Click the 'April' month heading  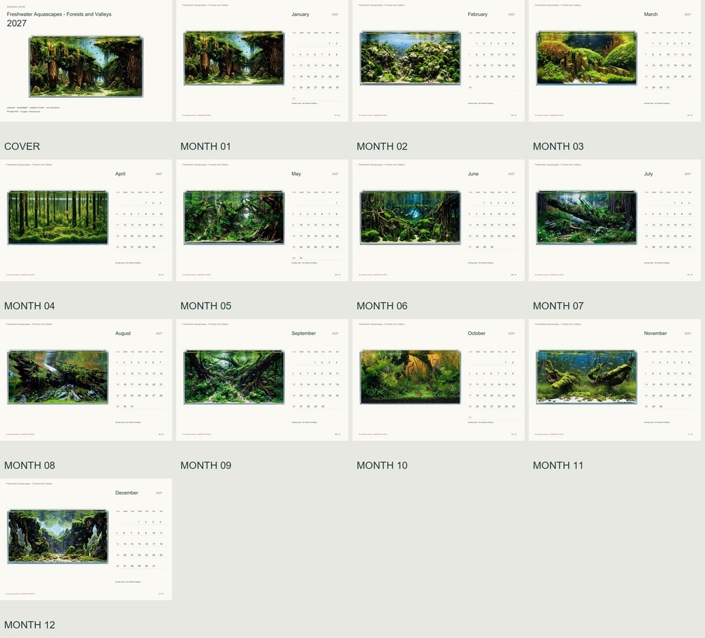pos(120,174)
